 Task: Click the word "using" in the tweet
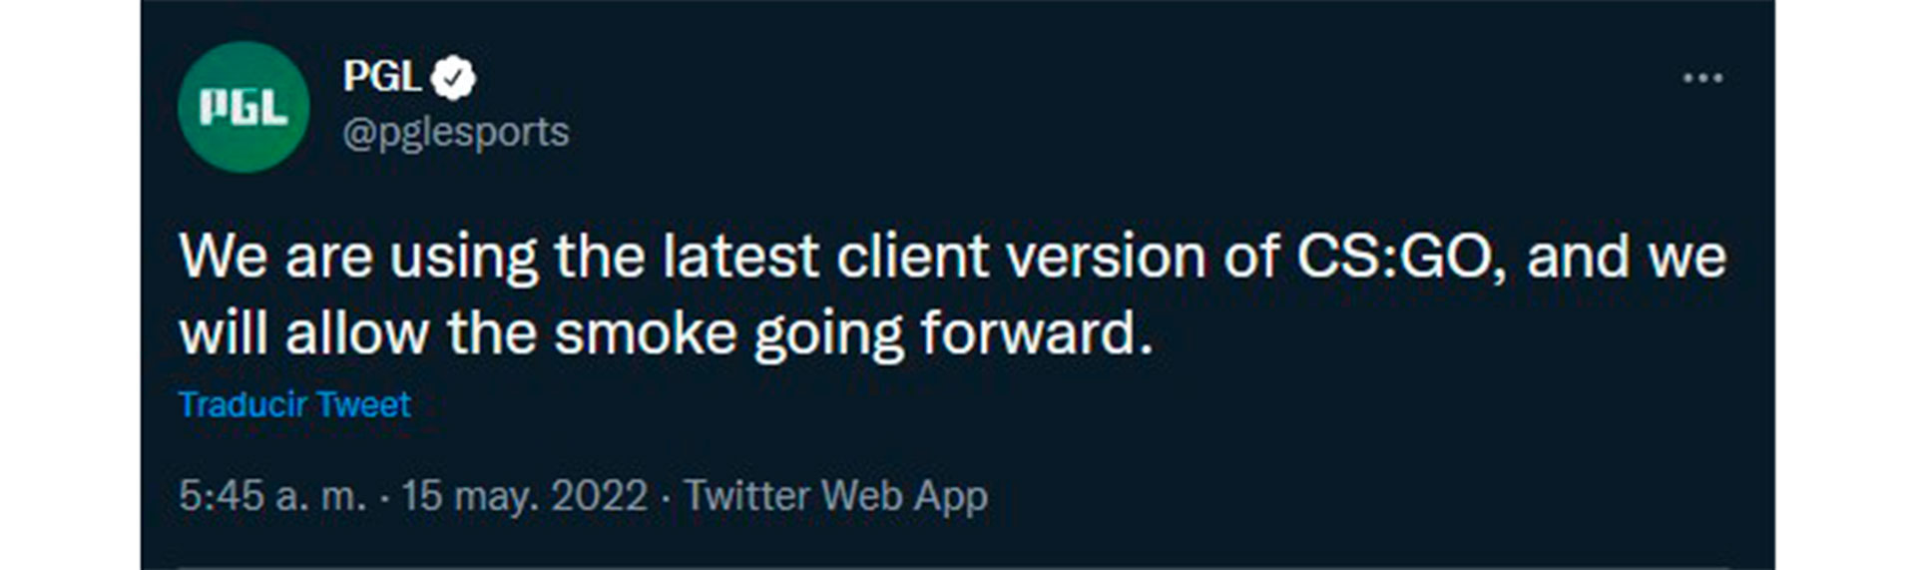[x=463, y=258]
